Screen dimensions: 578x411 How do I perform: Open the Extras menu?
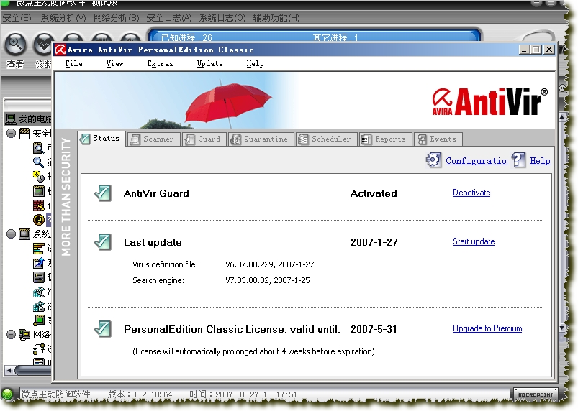[x=160, y=64]
